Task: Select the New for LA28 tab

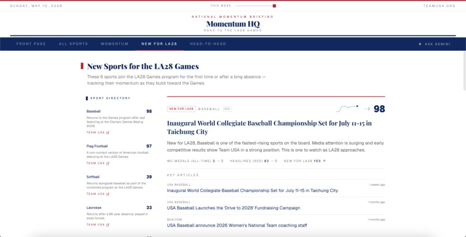Action: [x=160, y=44]
